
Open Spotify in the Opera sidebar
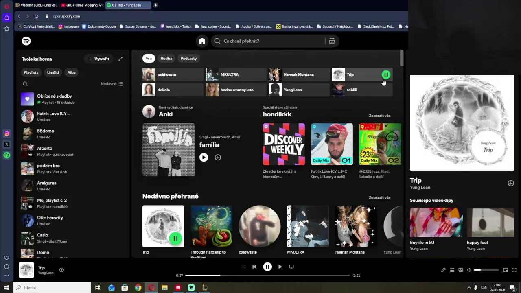7,155
